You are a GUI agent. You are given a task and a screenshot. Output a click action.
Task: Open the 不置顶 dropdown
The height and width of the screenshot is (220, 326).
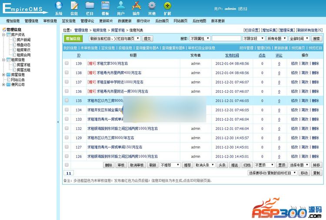point(264,165)
